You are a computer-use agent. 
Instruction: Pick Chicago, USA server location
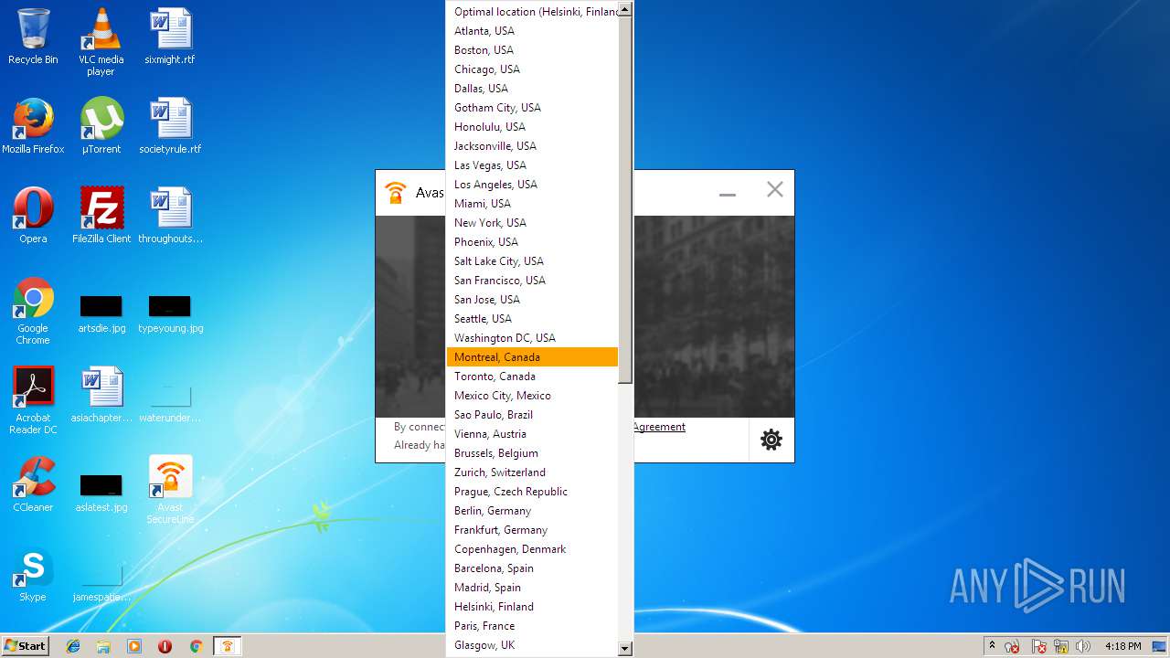tap(533, 69)
